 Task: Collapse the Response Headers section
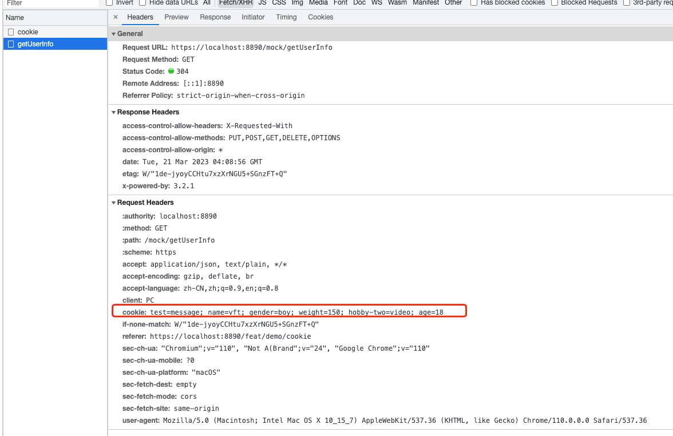click(114, 112)
